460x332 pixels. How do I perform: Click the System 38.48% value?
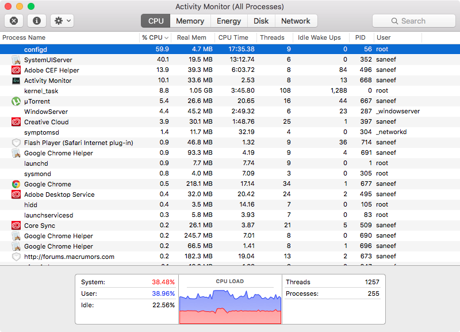pos(163,282)
